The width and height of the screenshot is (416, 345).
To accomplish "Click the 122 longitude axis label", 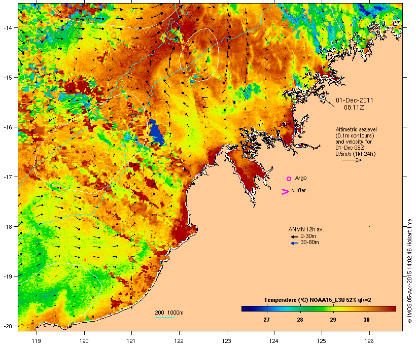I will [179, 341].
